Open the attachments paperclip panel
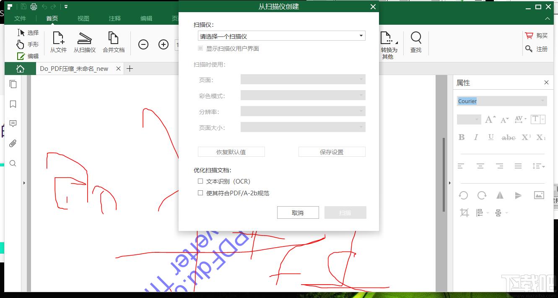 pyautogui.click(x=13, y=143)
